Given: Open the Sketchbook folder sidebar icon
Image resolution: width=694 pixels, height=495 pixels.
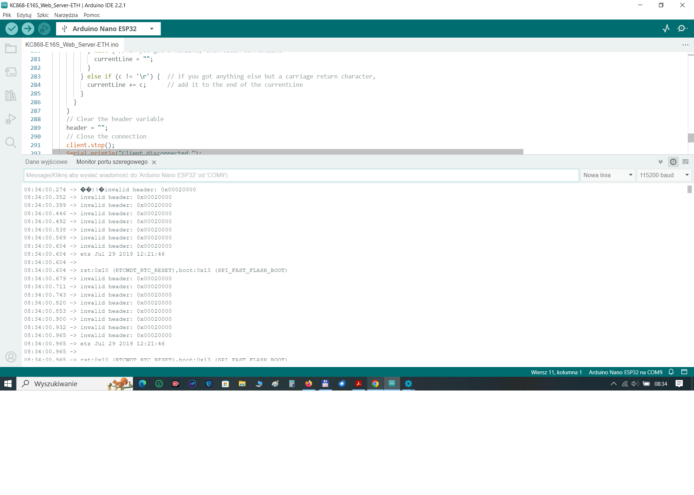Looking at the screenshot, I should click(11, 49).
